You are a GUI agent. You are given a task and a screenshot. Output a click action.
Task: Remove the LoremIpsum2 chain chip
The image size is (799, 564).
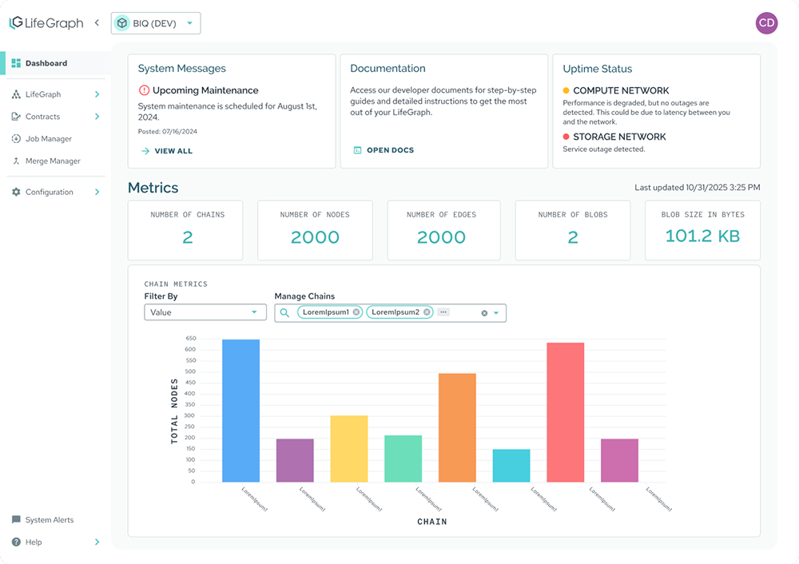click(427, 312)
